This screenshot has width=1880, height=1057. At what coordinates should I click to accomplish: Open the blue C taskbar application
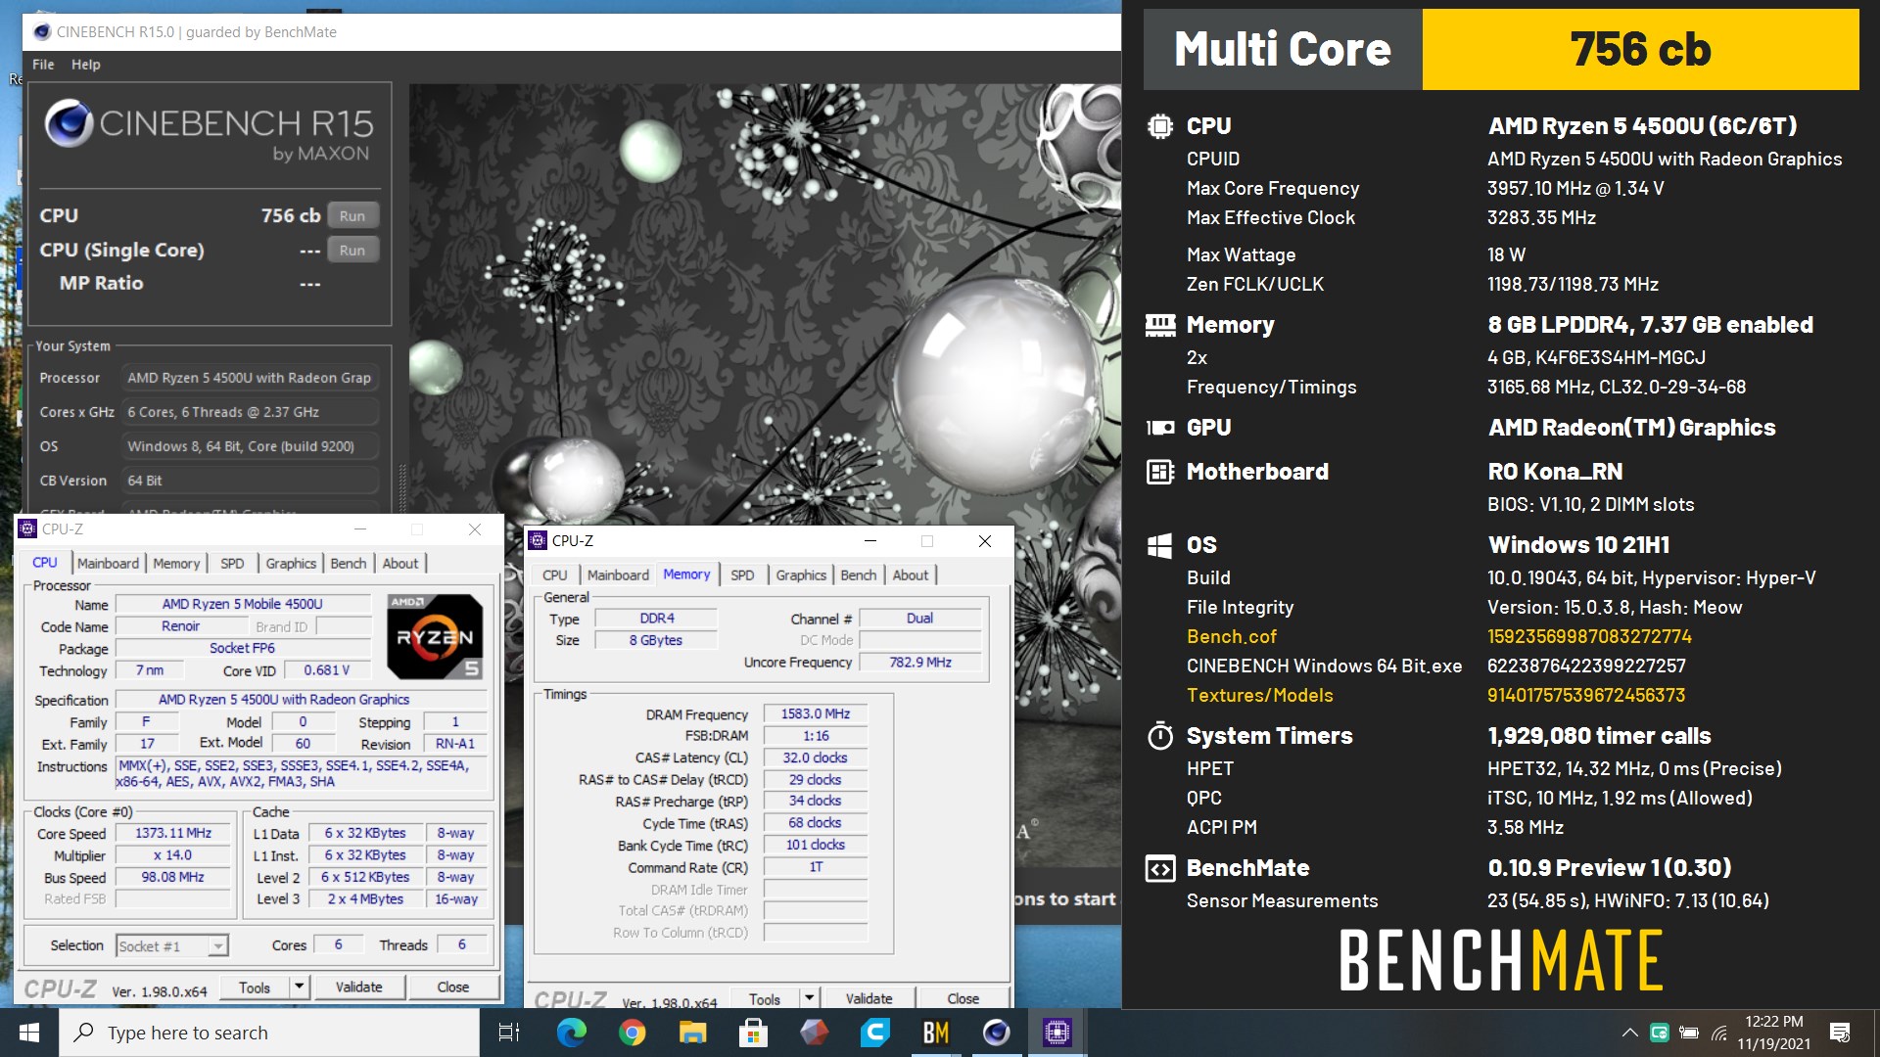pos(874,1033)
